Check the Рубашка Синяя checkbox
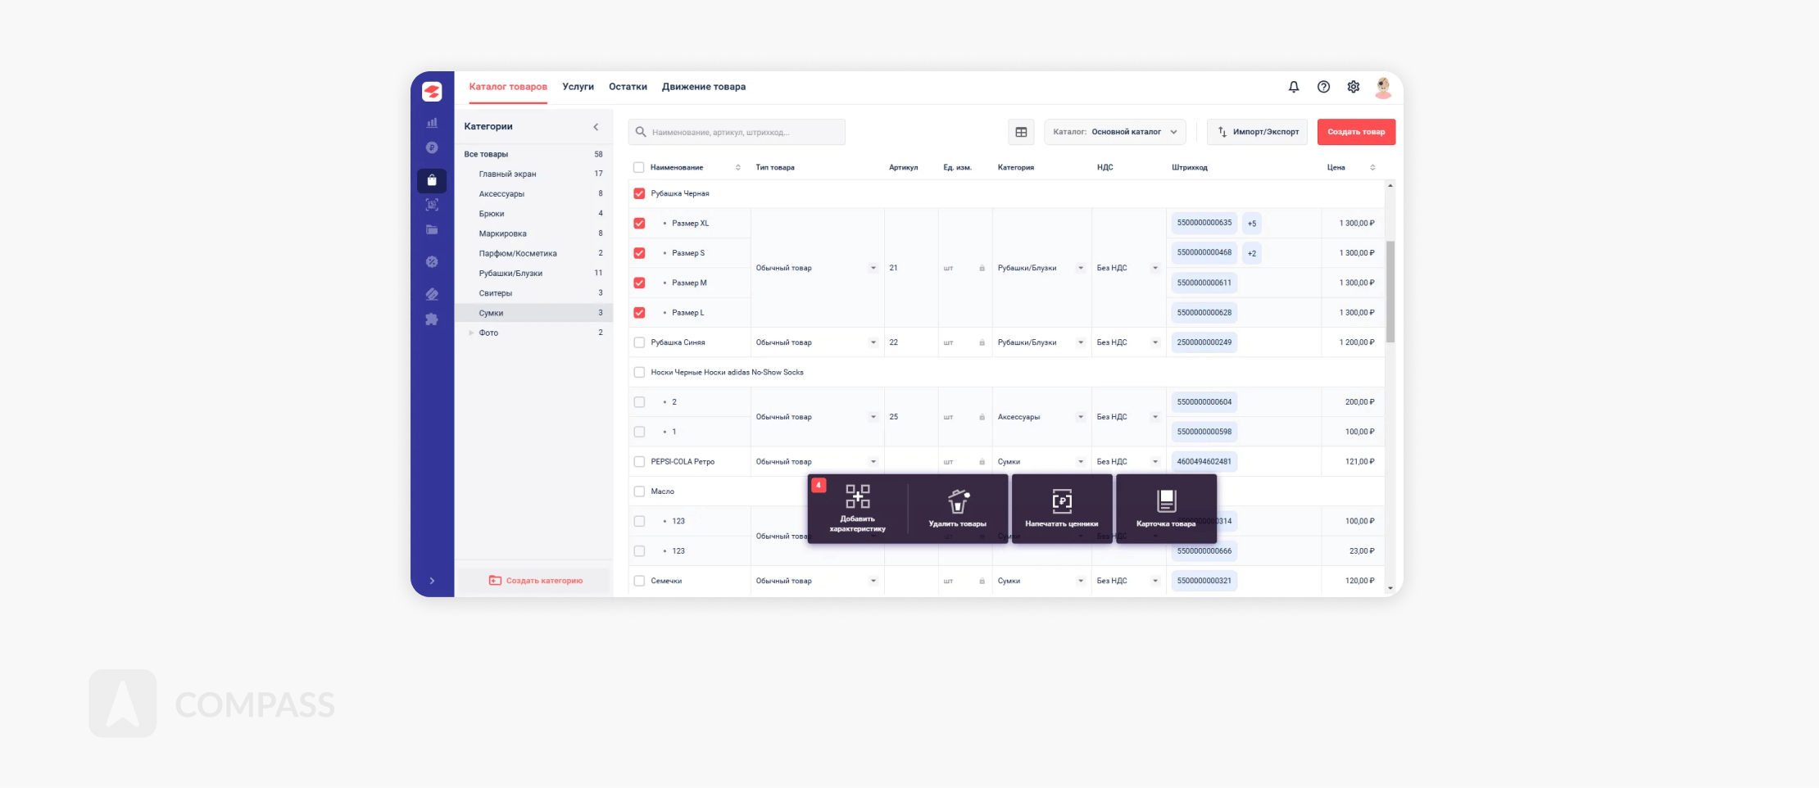 [x=639, y=342]
